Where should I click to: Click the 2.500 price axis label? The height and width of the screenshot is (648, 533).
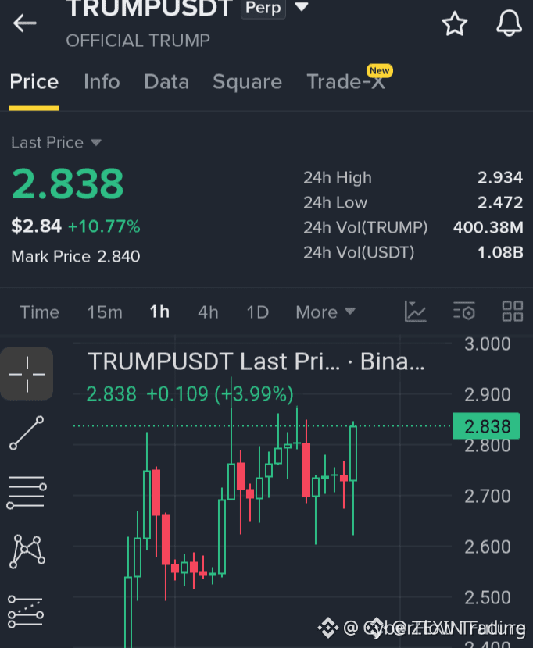coord(488,597)
